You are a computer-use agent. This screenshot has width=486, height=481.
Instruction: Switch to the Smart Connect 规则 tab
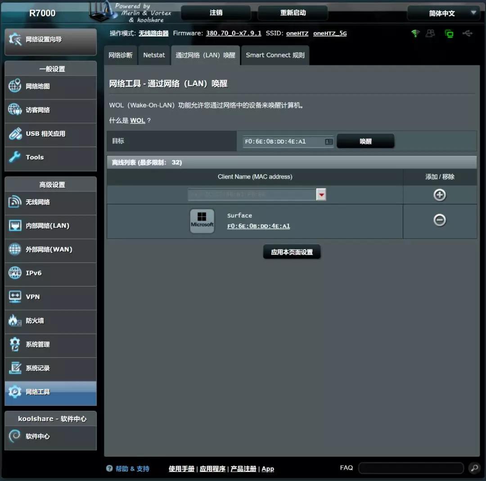click(x=275, y=55)
